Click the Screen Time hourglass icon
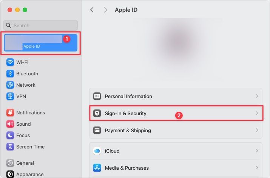The height and width of the screenshot is (178, 270). [x=10, y=147]
